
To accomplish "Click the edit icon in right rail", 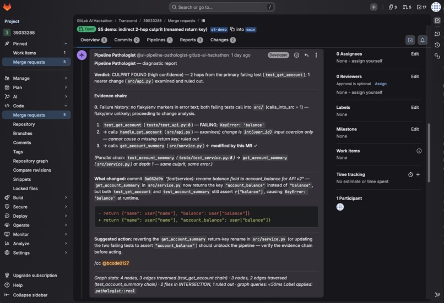I will coord(437,20).
